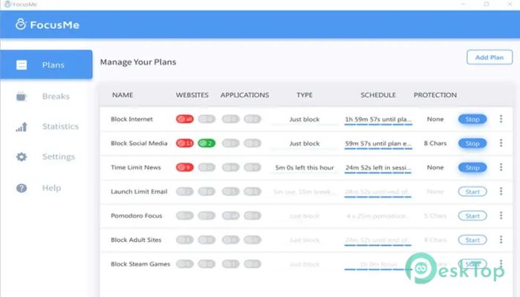Open more options for Launch Limit Email
Viewport: 520px width, 297px height.
coord(501,192)
